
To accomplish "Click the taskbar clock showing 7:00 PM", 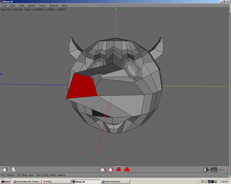I will (224, 182).
